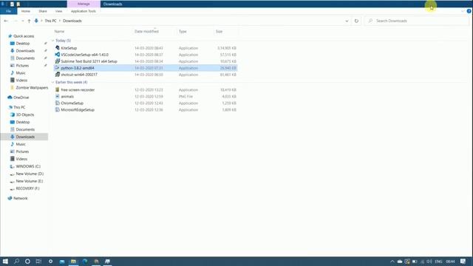Refresh the Downloads folder view
Viewport: 473px width, 266px height.
[x=356, y=21]
